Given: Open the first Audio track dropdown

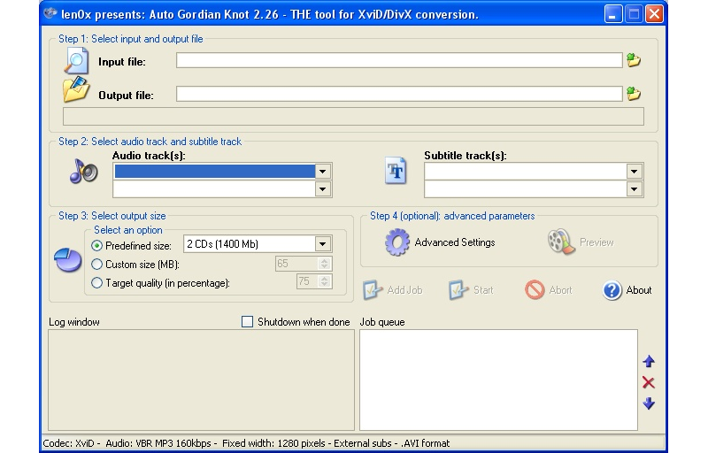Looking at the screenshot, I should [322, 172].
